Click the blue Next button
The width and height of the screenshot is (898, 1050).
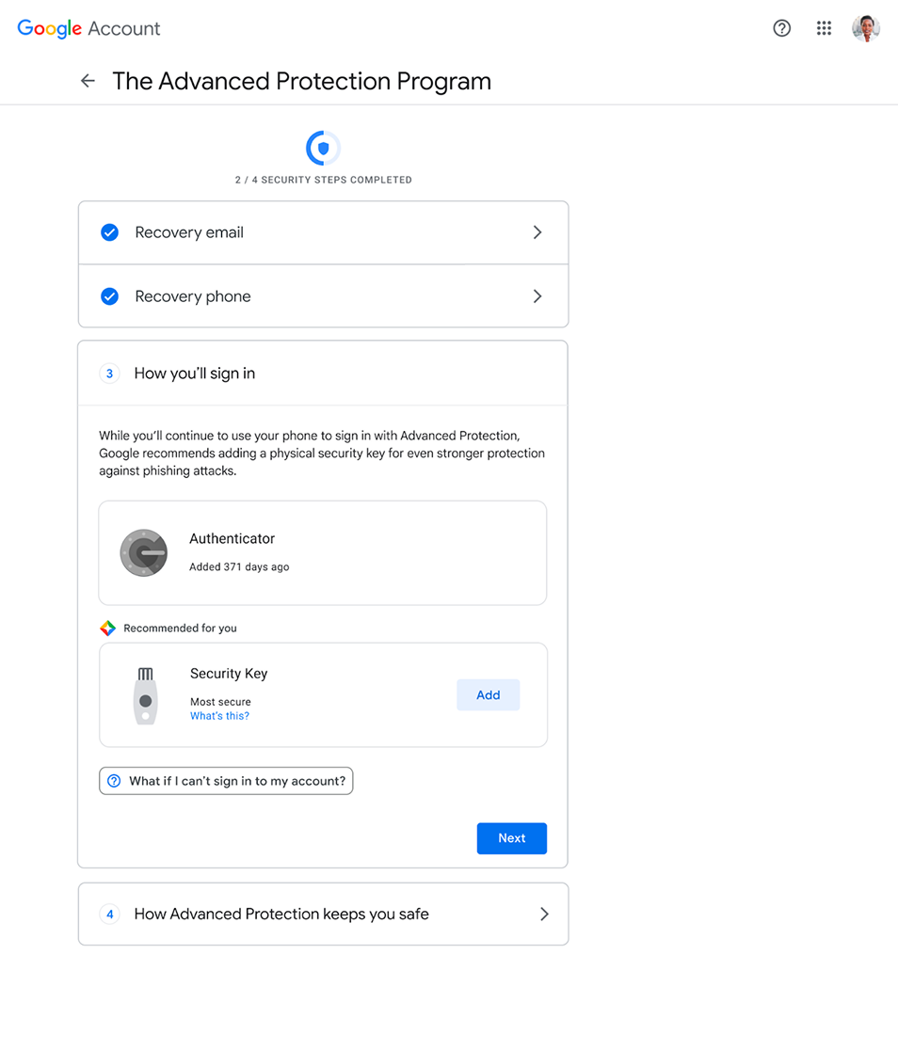coord(511,838)
